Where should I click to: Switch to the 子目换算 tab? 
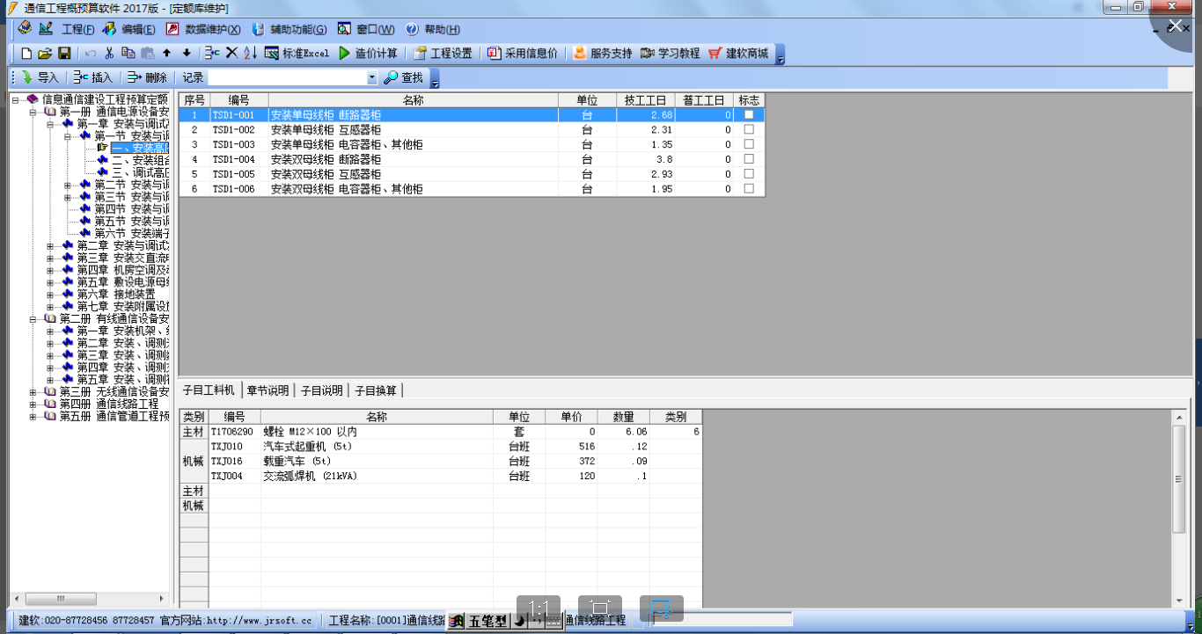pyautogui.click(x=376, y=390)
